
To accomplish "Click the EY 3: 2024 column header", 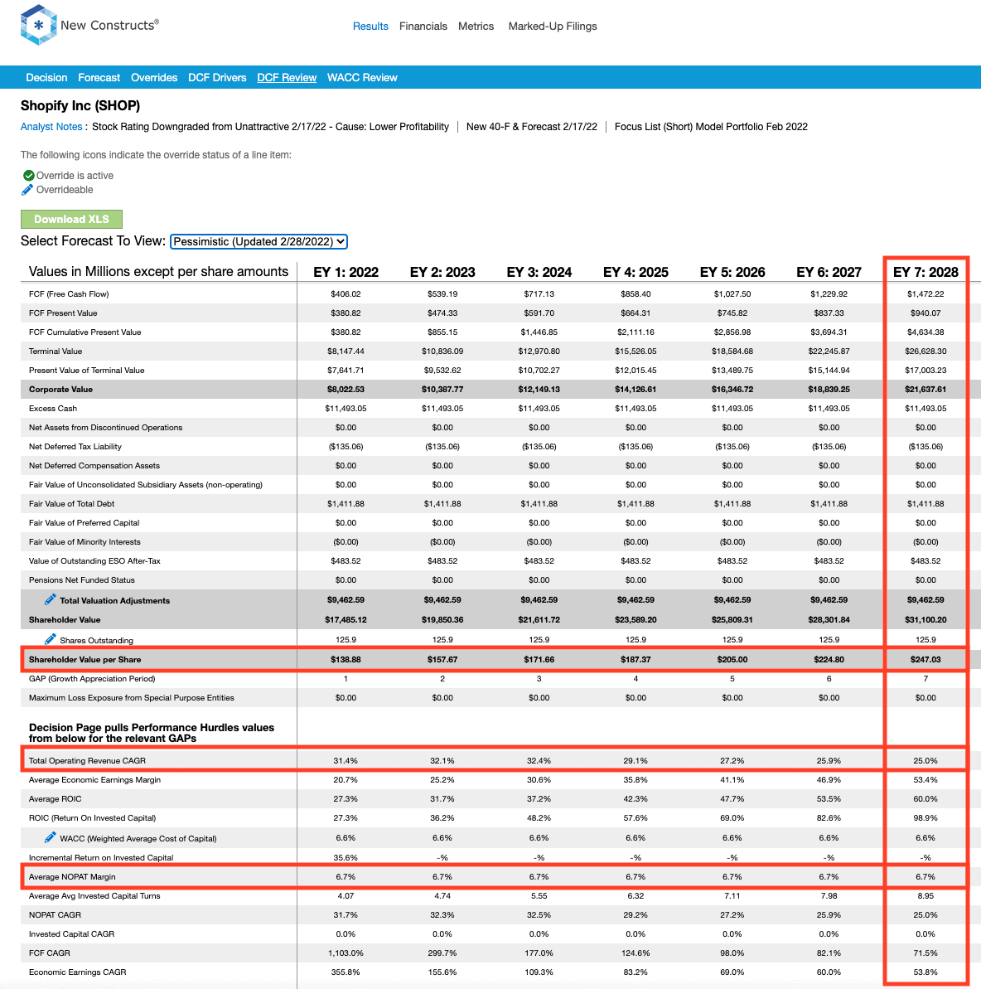I will click(x=539, y=273).
